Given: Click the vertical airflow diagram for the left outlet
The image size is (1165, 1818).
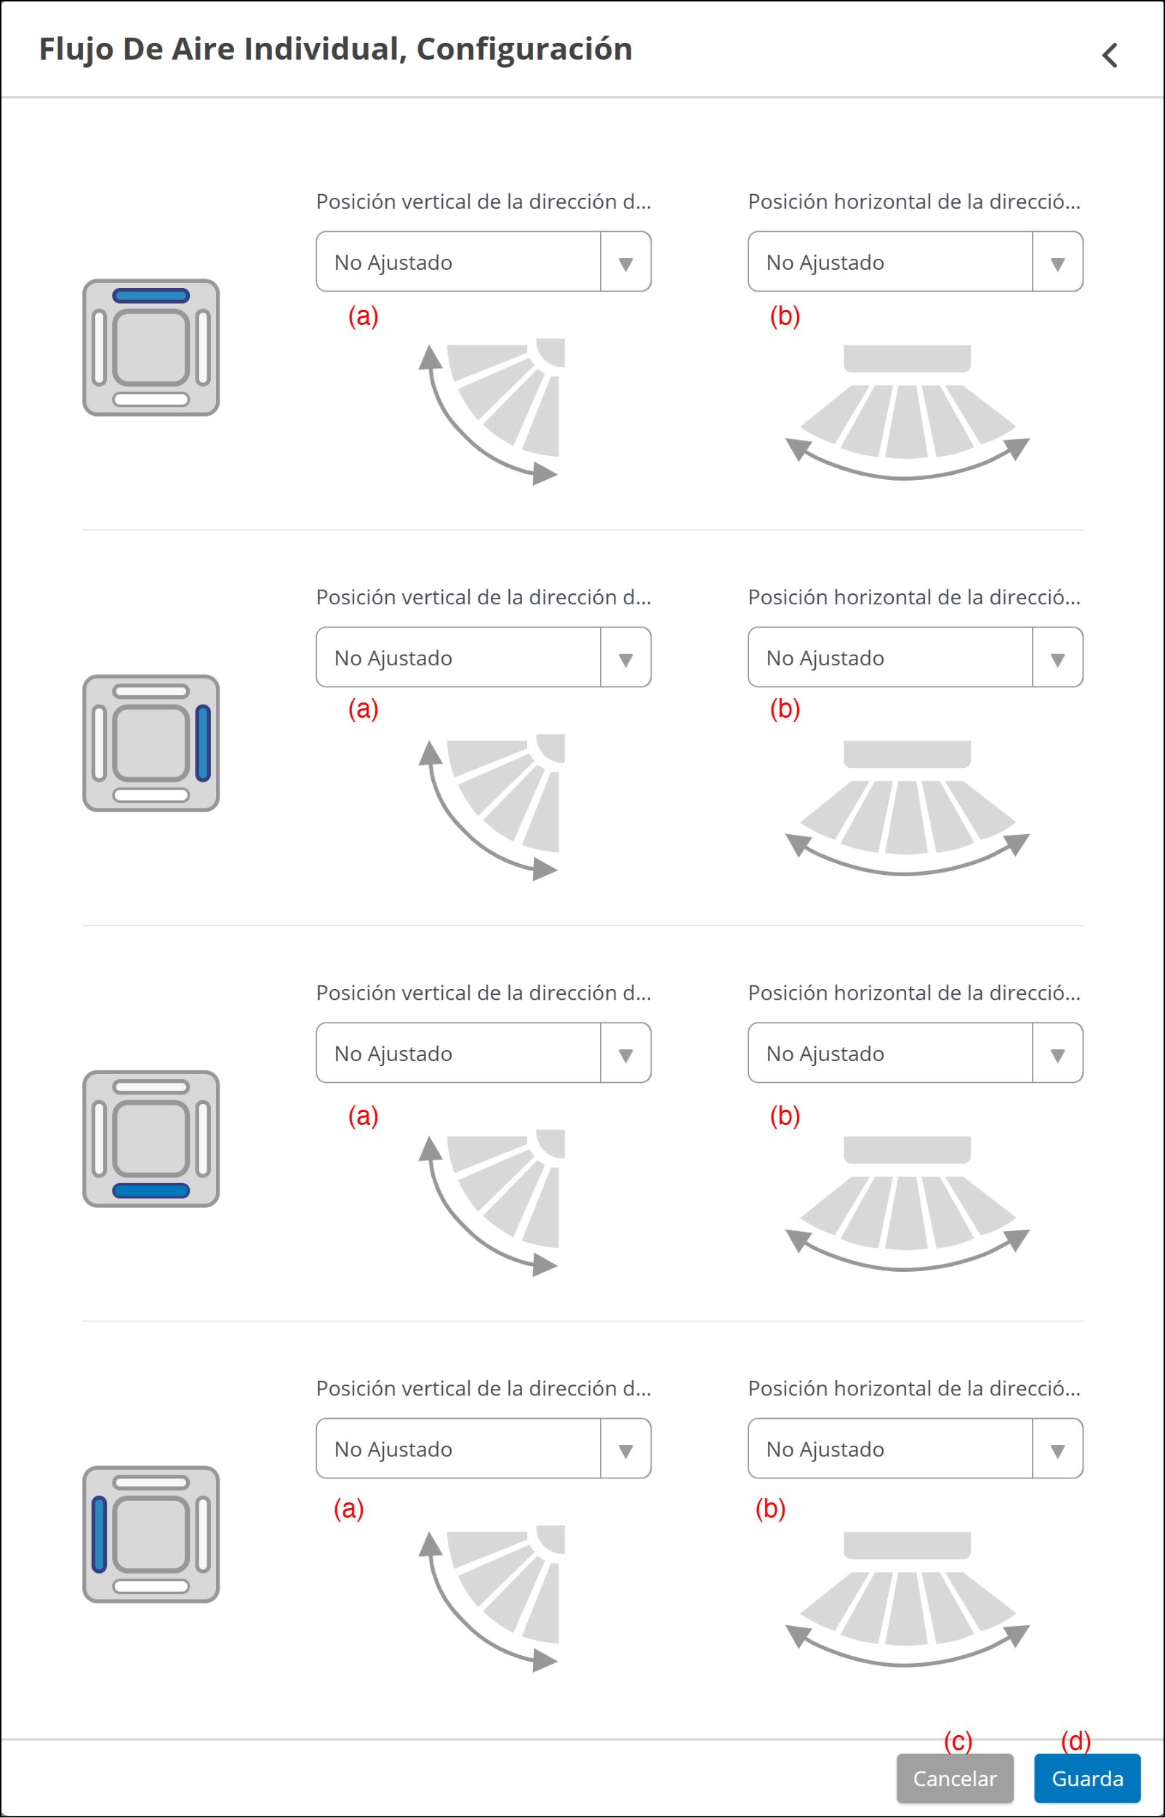Looking at the screenshot, I should pos(495,1596).
